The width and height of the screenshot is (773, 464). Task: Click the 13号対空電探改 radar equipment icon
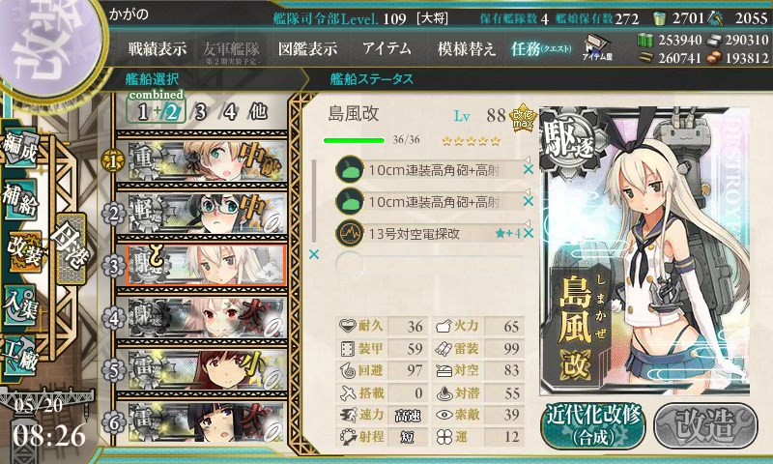[350, 233]
